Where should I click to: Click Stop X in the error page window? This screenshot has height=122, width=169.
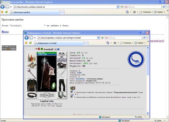[126, 7]
